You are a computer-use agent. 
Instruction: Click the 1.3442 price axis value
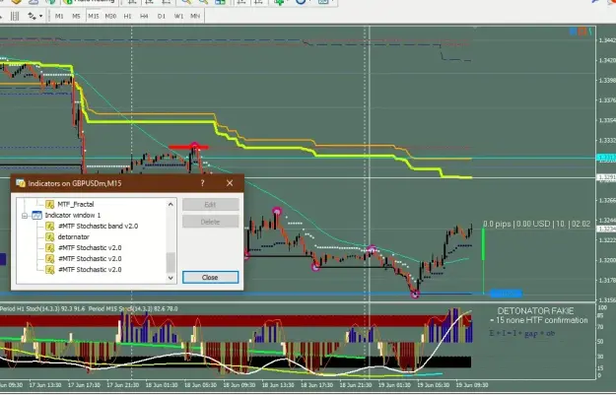click(x=606, y=40)
